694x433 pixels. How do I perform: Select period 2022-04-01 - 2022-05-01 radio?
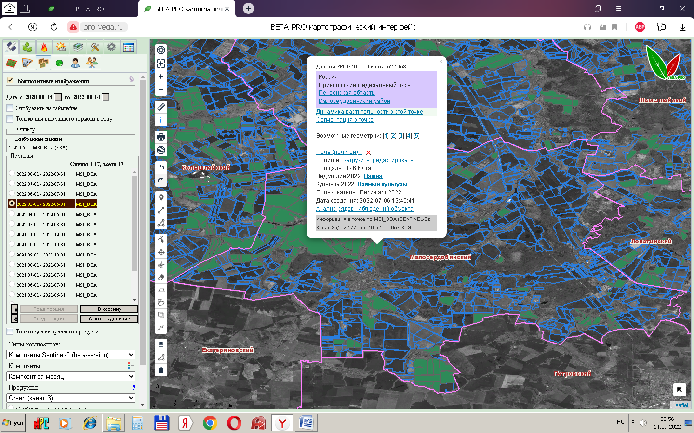pos(12,214)
